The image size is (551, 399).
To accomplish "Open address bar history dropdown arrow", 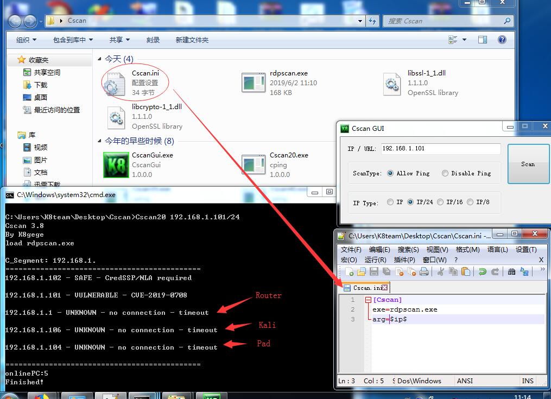I will point(360,21).
